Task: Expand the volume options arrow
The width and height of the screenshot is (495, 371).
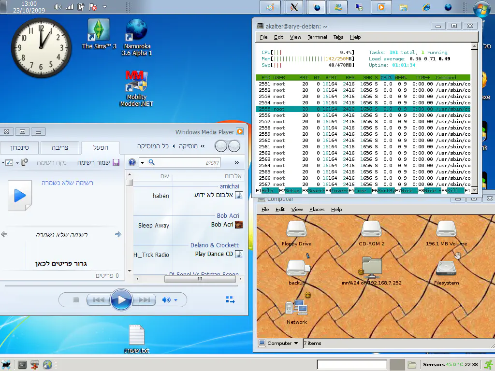Action: point(176,300)
